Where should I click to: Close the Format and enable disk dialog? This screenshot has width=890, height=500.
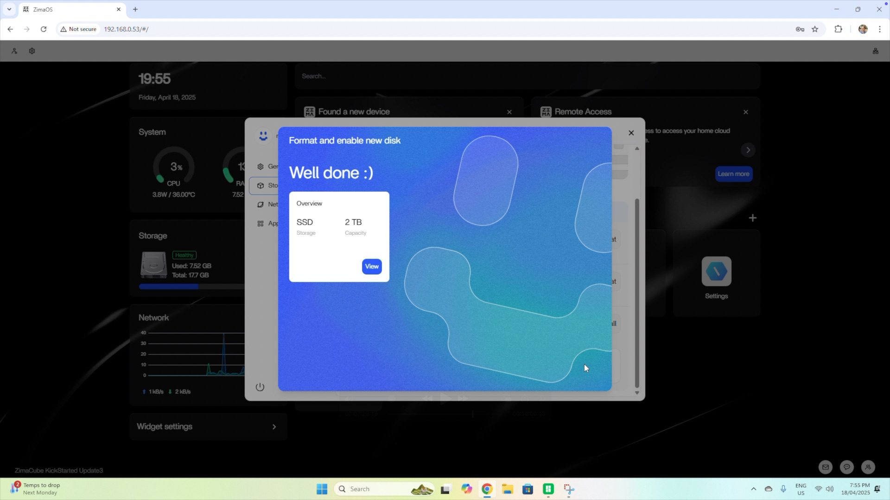click(631, 133)
